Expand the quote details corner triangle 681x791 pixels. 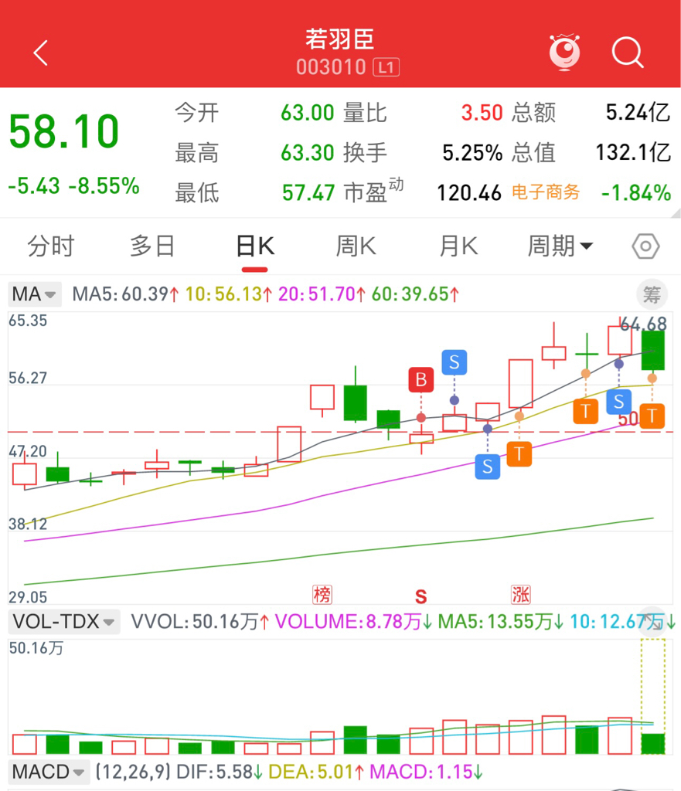676,214
